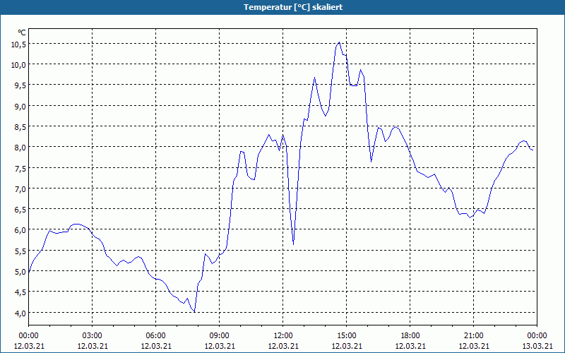Click the sharp dip after 12:00
Image resolution: width=565 pixels, height=353 pixels.
tap(293, 244)
